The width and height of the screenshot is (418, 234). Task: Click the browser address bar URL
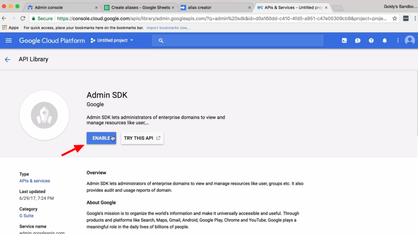click(x=222, y=18)
